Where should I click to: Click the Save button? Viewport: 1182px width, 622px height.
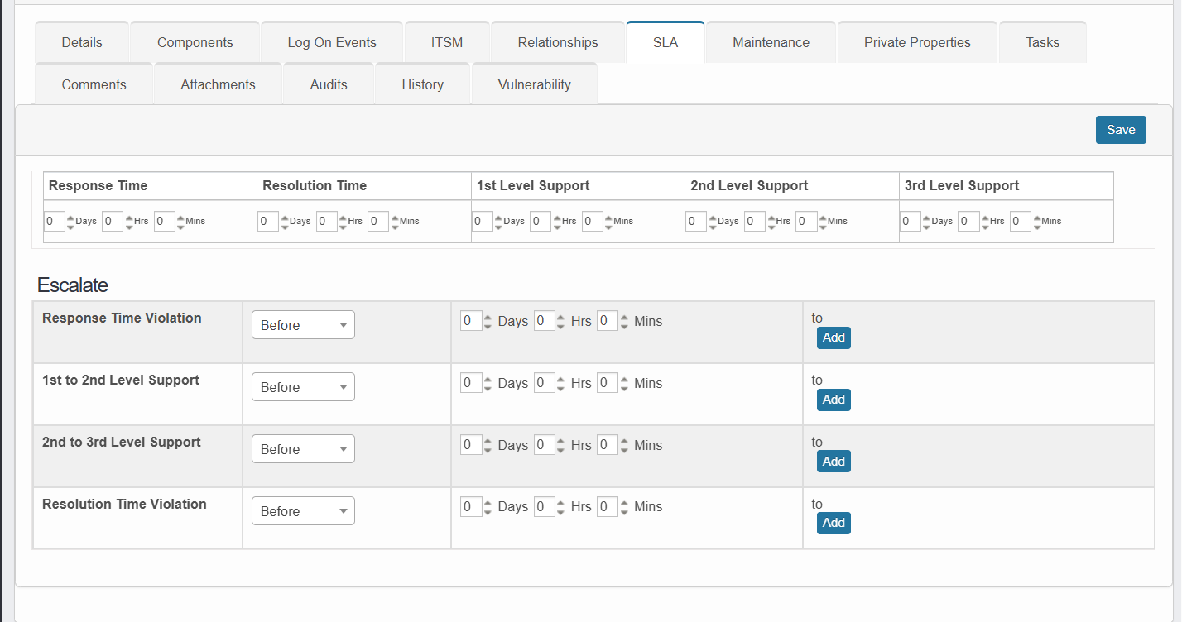1121,130
